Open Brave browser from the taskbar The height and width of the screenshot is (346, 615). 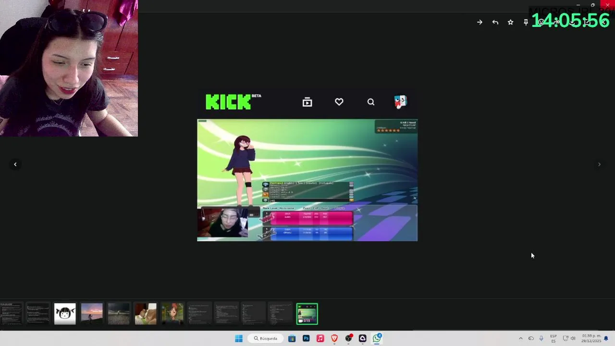[x=334, y=338]
